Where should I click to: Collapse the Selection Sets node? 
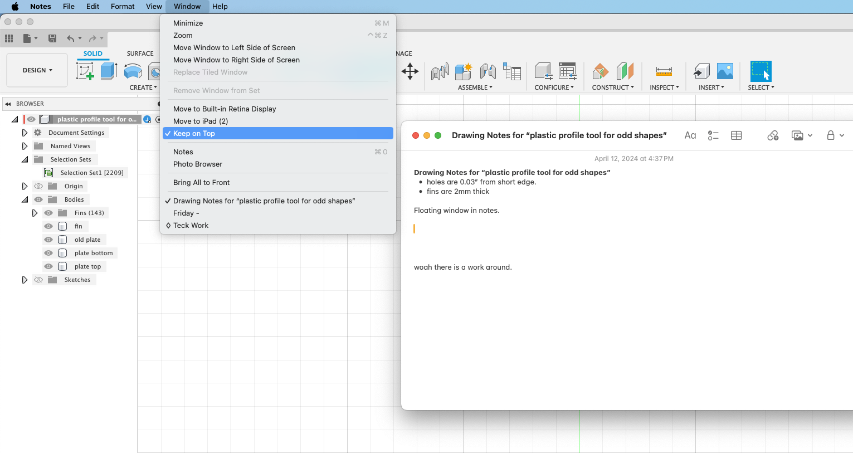click(x=25, y=159)
